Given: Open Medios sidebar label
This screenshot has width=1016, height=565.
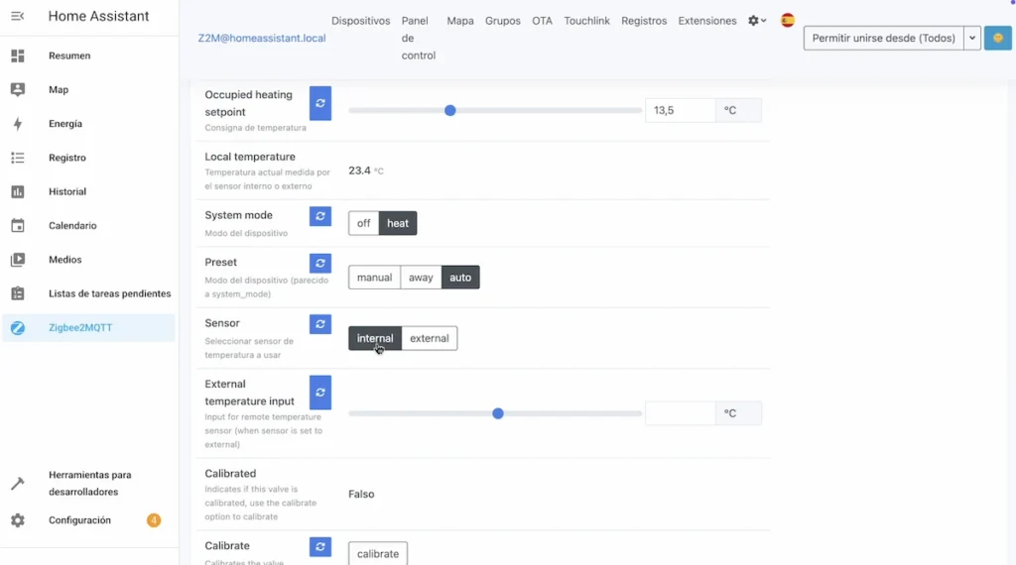Looking at the screenshot, I should (64, 260).
